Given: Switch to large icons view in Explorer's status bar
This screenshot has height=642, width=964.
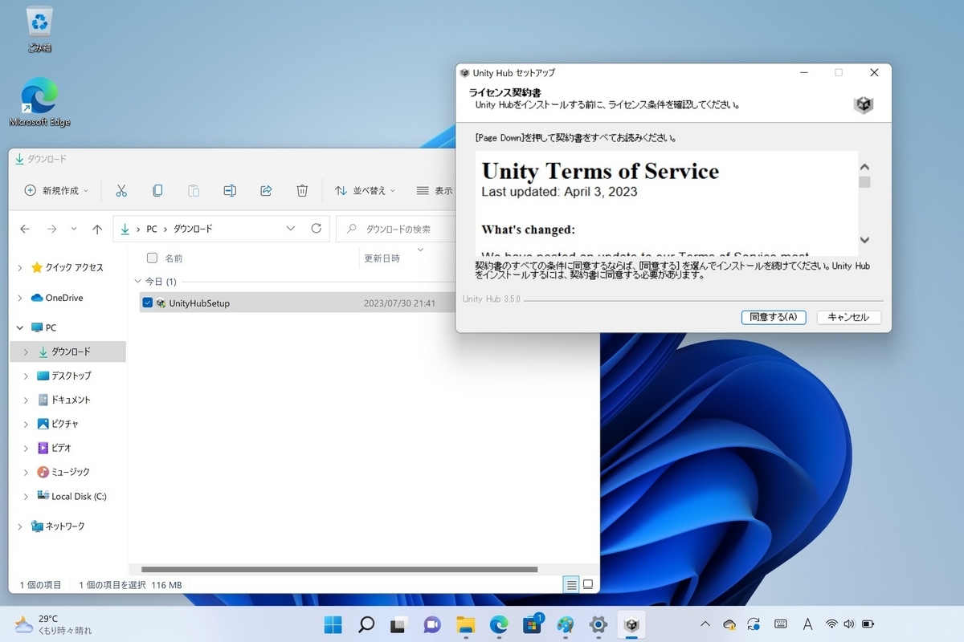Looking at the screenshot, I should point(587,584).
